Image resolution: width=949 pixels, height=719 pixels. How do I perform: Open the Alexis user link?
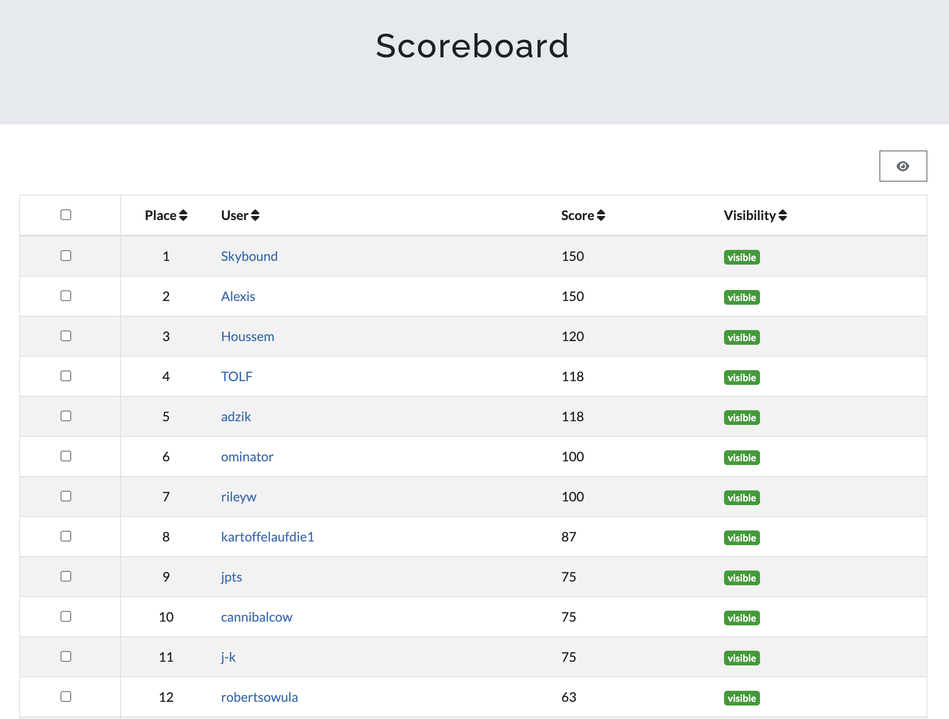(238, 297)
